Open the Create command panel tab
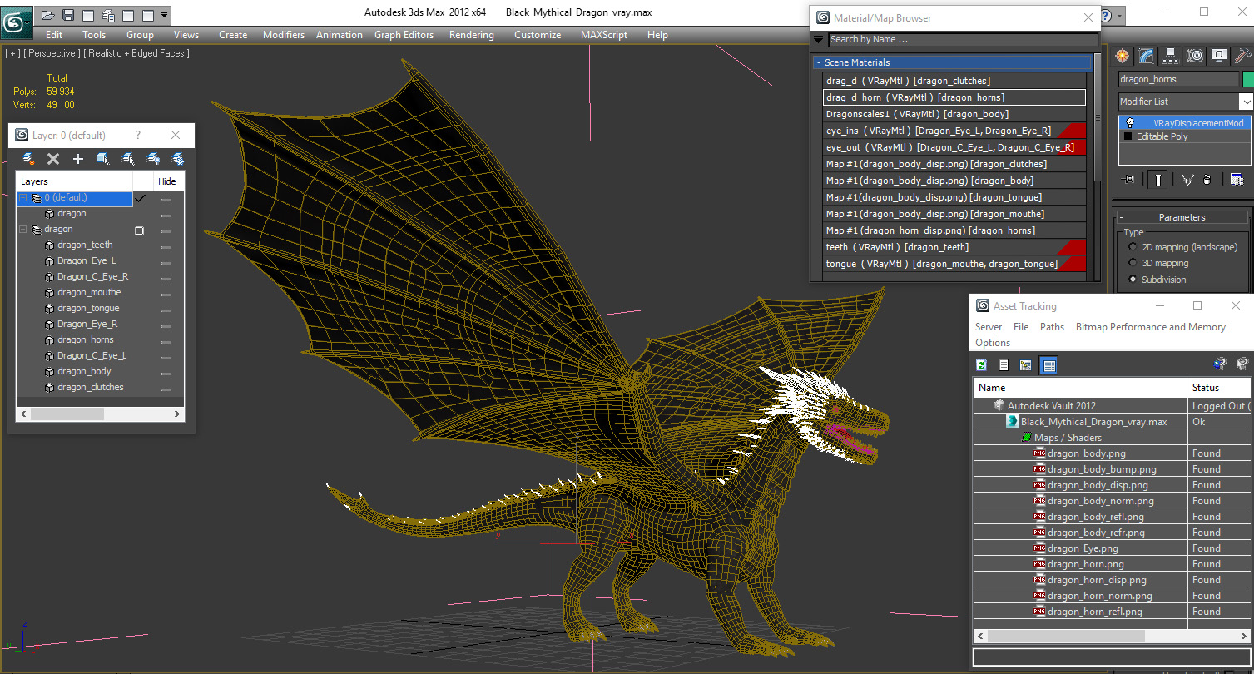Screen dimensions: 1254x674 point(1123,56)
